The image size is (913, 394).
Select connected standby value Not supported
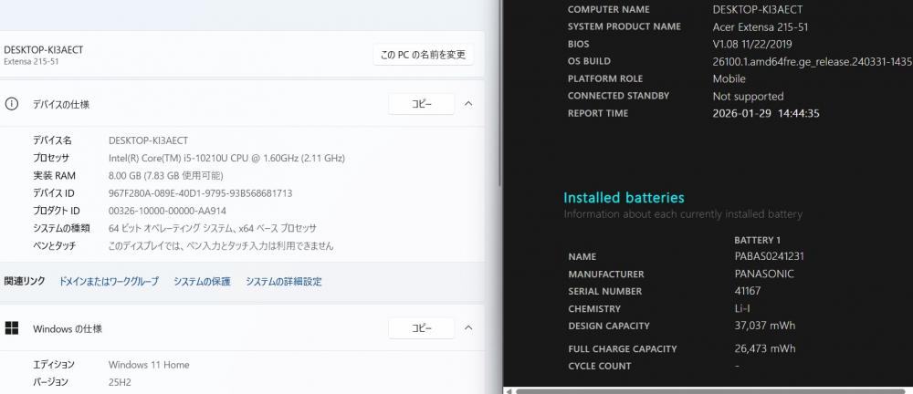click(x=748, y=96)
